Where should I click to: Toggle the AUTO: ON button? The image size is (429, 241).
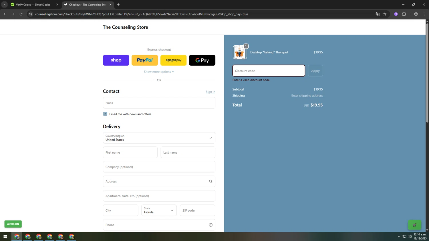[x=13, y=224]
